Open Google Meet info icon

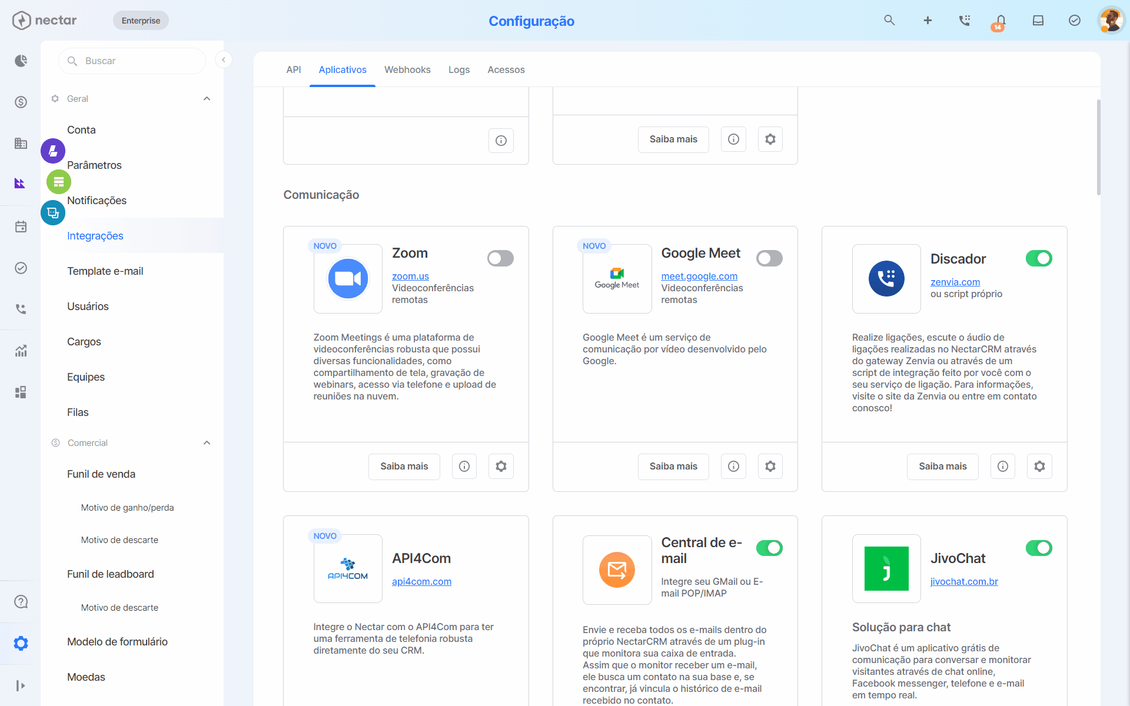(733, 467)
